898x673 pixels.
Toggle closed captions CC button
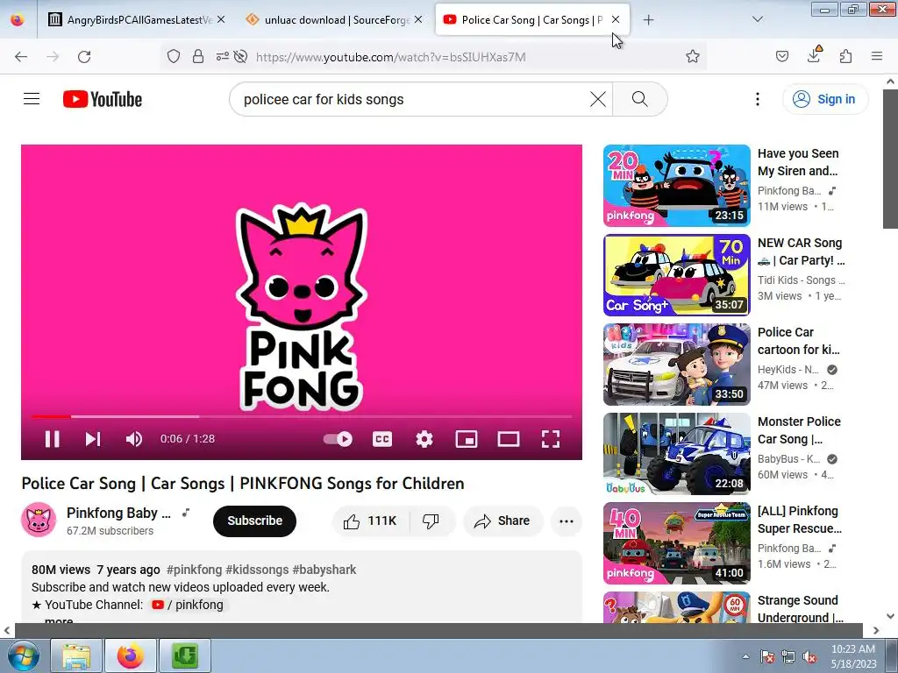382,439
